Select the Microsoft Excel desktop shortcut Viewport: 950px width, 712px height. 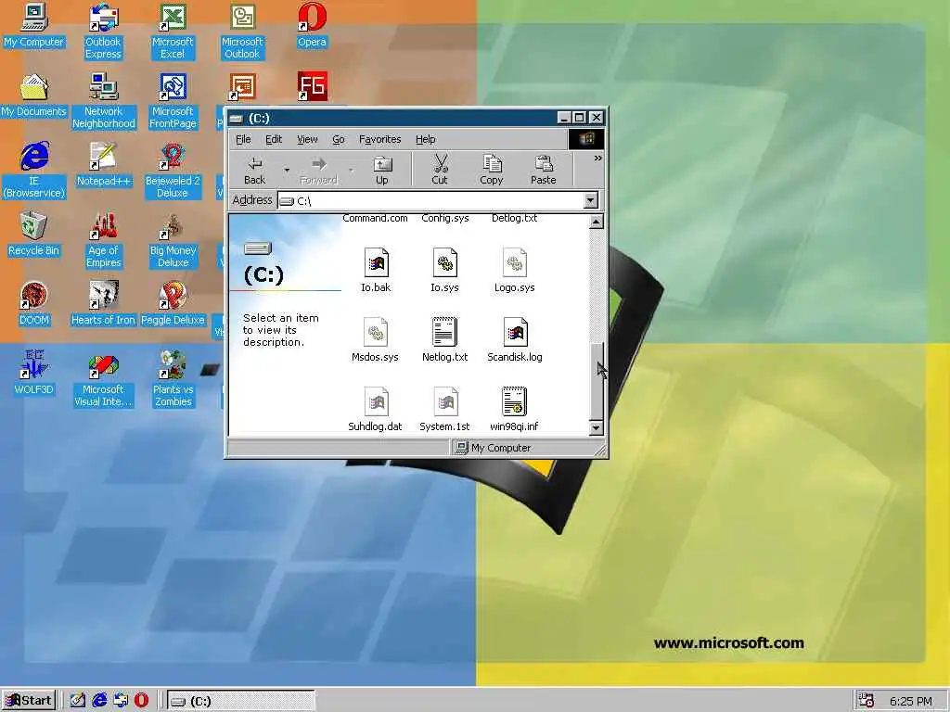(173, 32)
